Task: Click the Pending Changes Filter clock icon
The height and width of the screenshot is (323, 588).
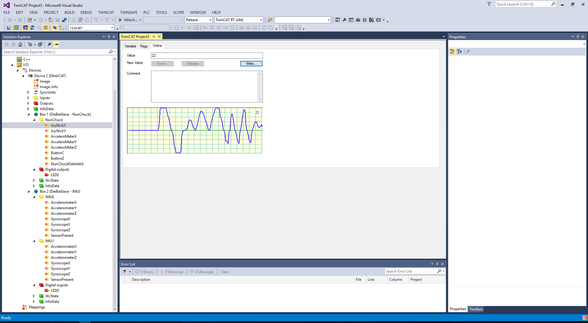Action: click(x=30, y=44)
